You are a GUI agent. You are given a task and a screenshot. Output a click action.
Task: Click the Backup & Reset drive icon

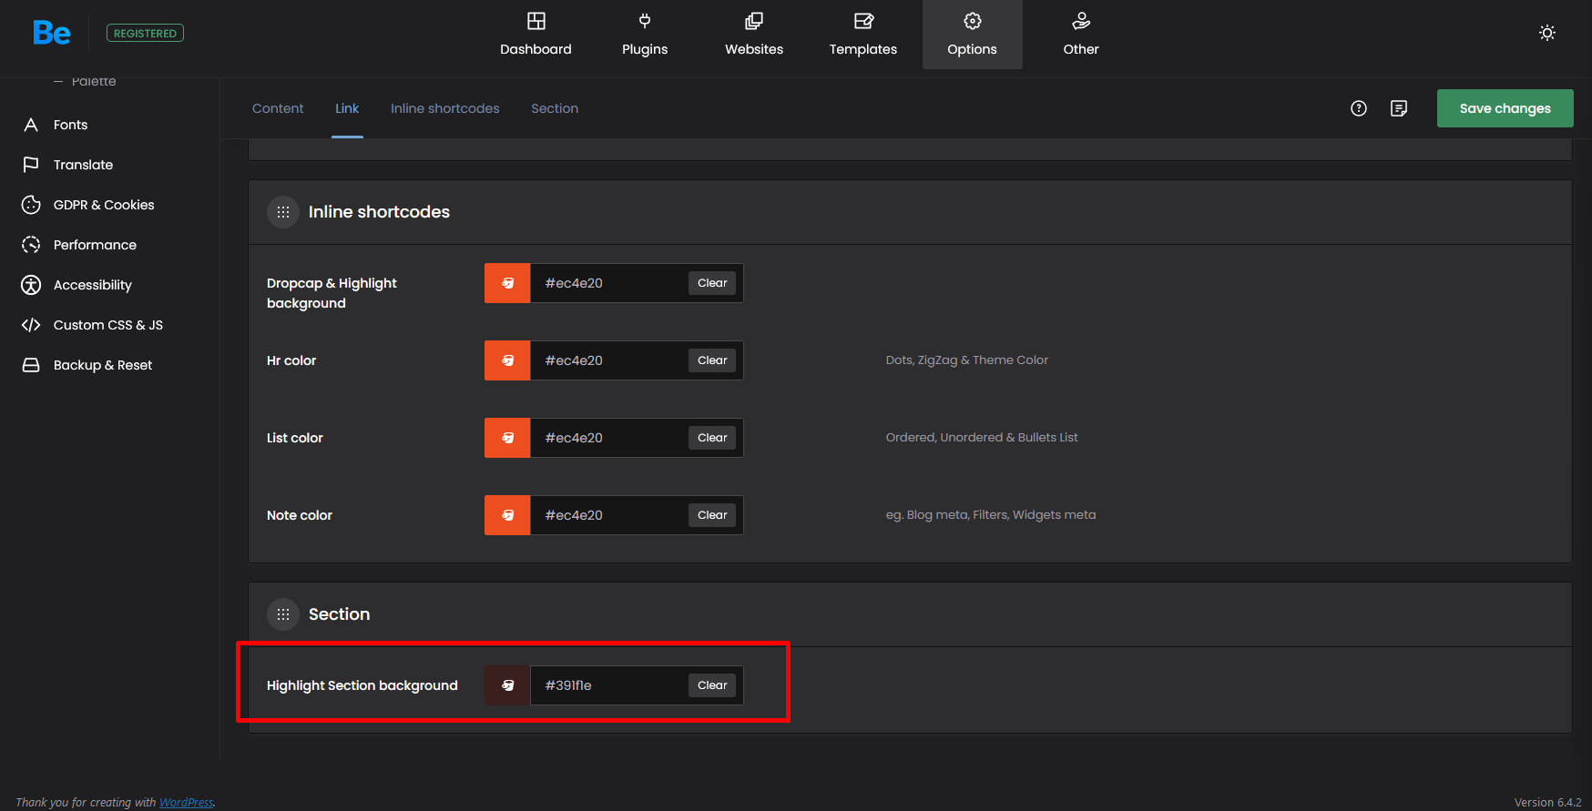(x=31, y=365)
